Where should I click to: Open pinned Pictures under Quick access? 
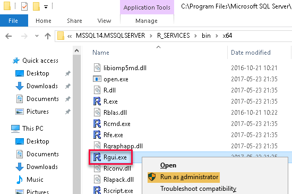pyautogui.click(x=38, y=112)
